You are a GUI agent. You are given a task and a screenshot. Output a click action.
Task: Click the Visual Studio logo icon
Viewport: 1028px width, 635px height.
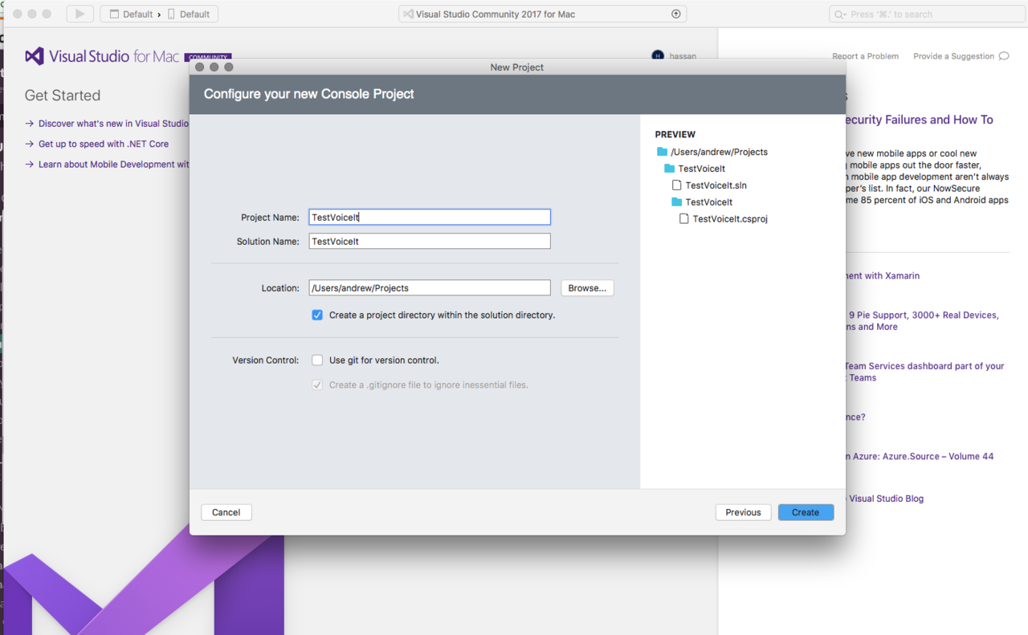35,56
